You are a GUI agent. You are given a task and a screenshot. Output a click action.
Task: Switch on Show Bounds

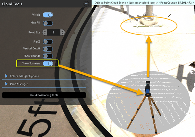click(48, 56)
